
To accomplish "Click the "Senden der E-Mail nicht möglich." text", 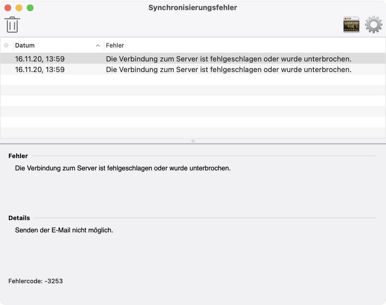I will tap(64, 230).
